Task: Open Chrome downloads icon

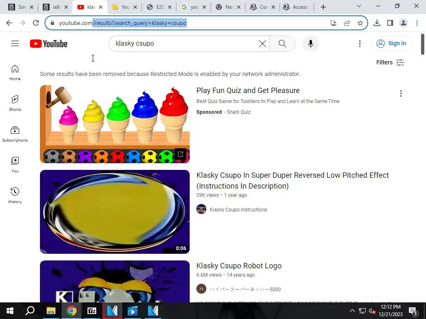Action: pyautogui.click(x=377, y=23)
